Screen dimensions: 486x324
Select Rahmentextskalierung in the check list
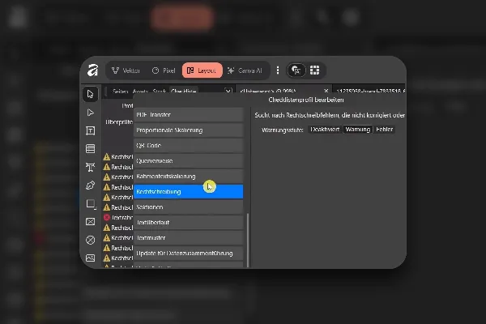point(189,176)
